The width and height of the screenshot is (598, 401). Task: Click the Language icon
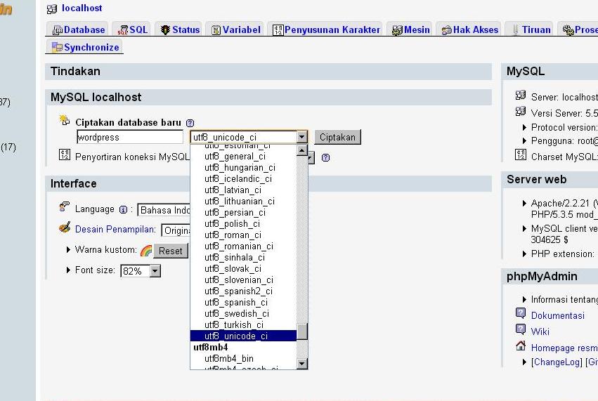pyautogui.click(x=65, y=206)
